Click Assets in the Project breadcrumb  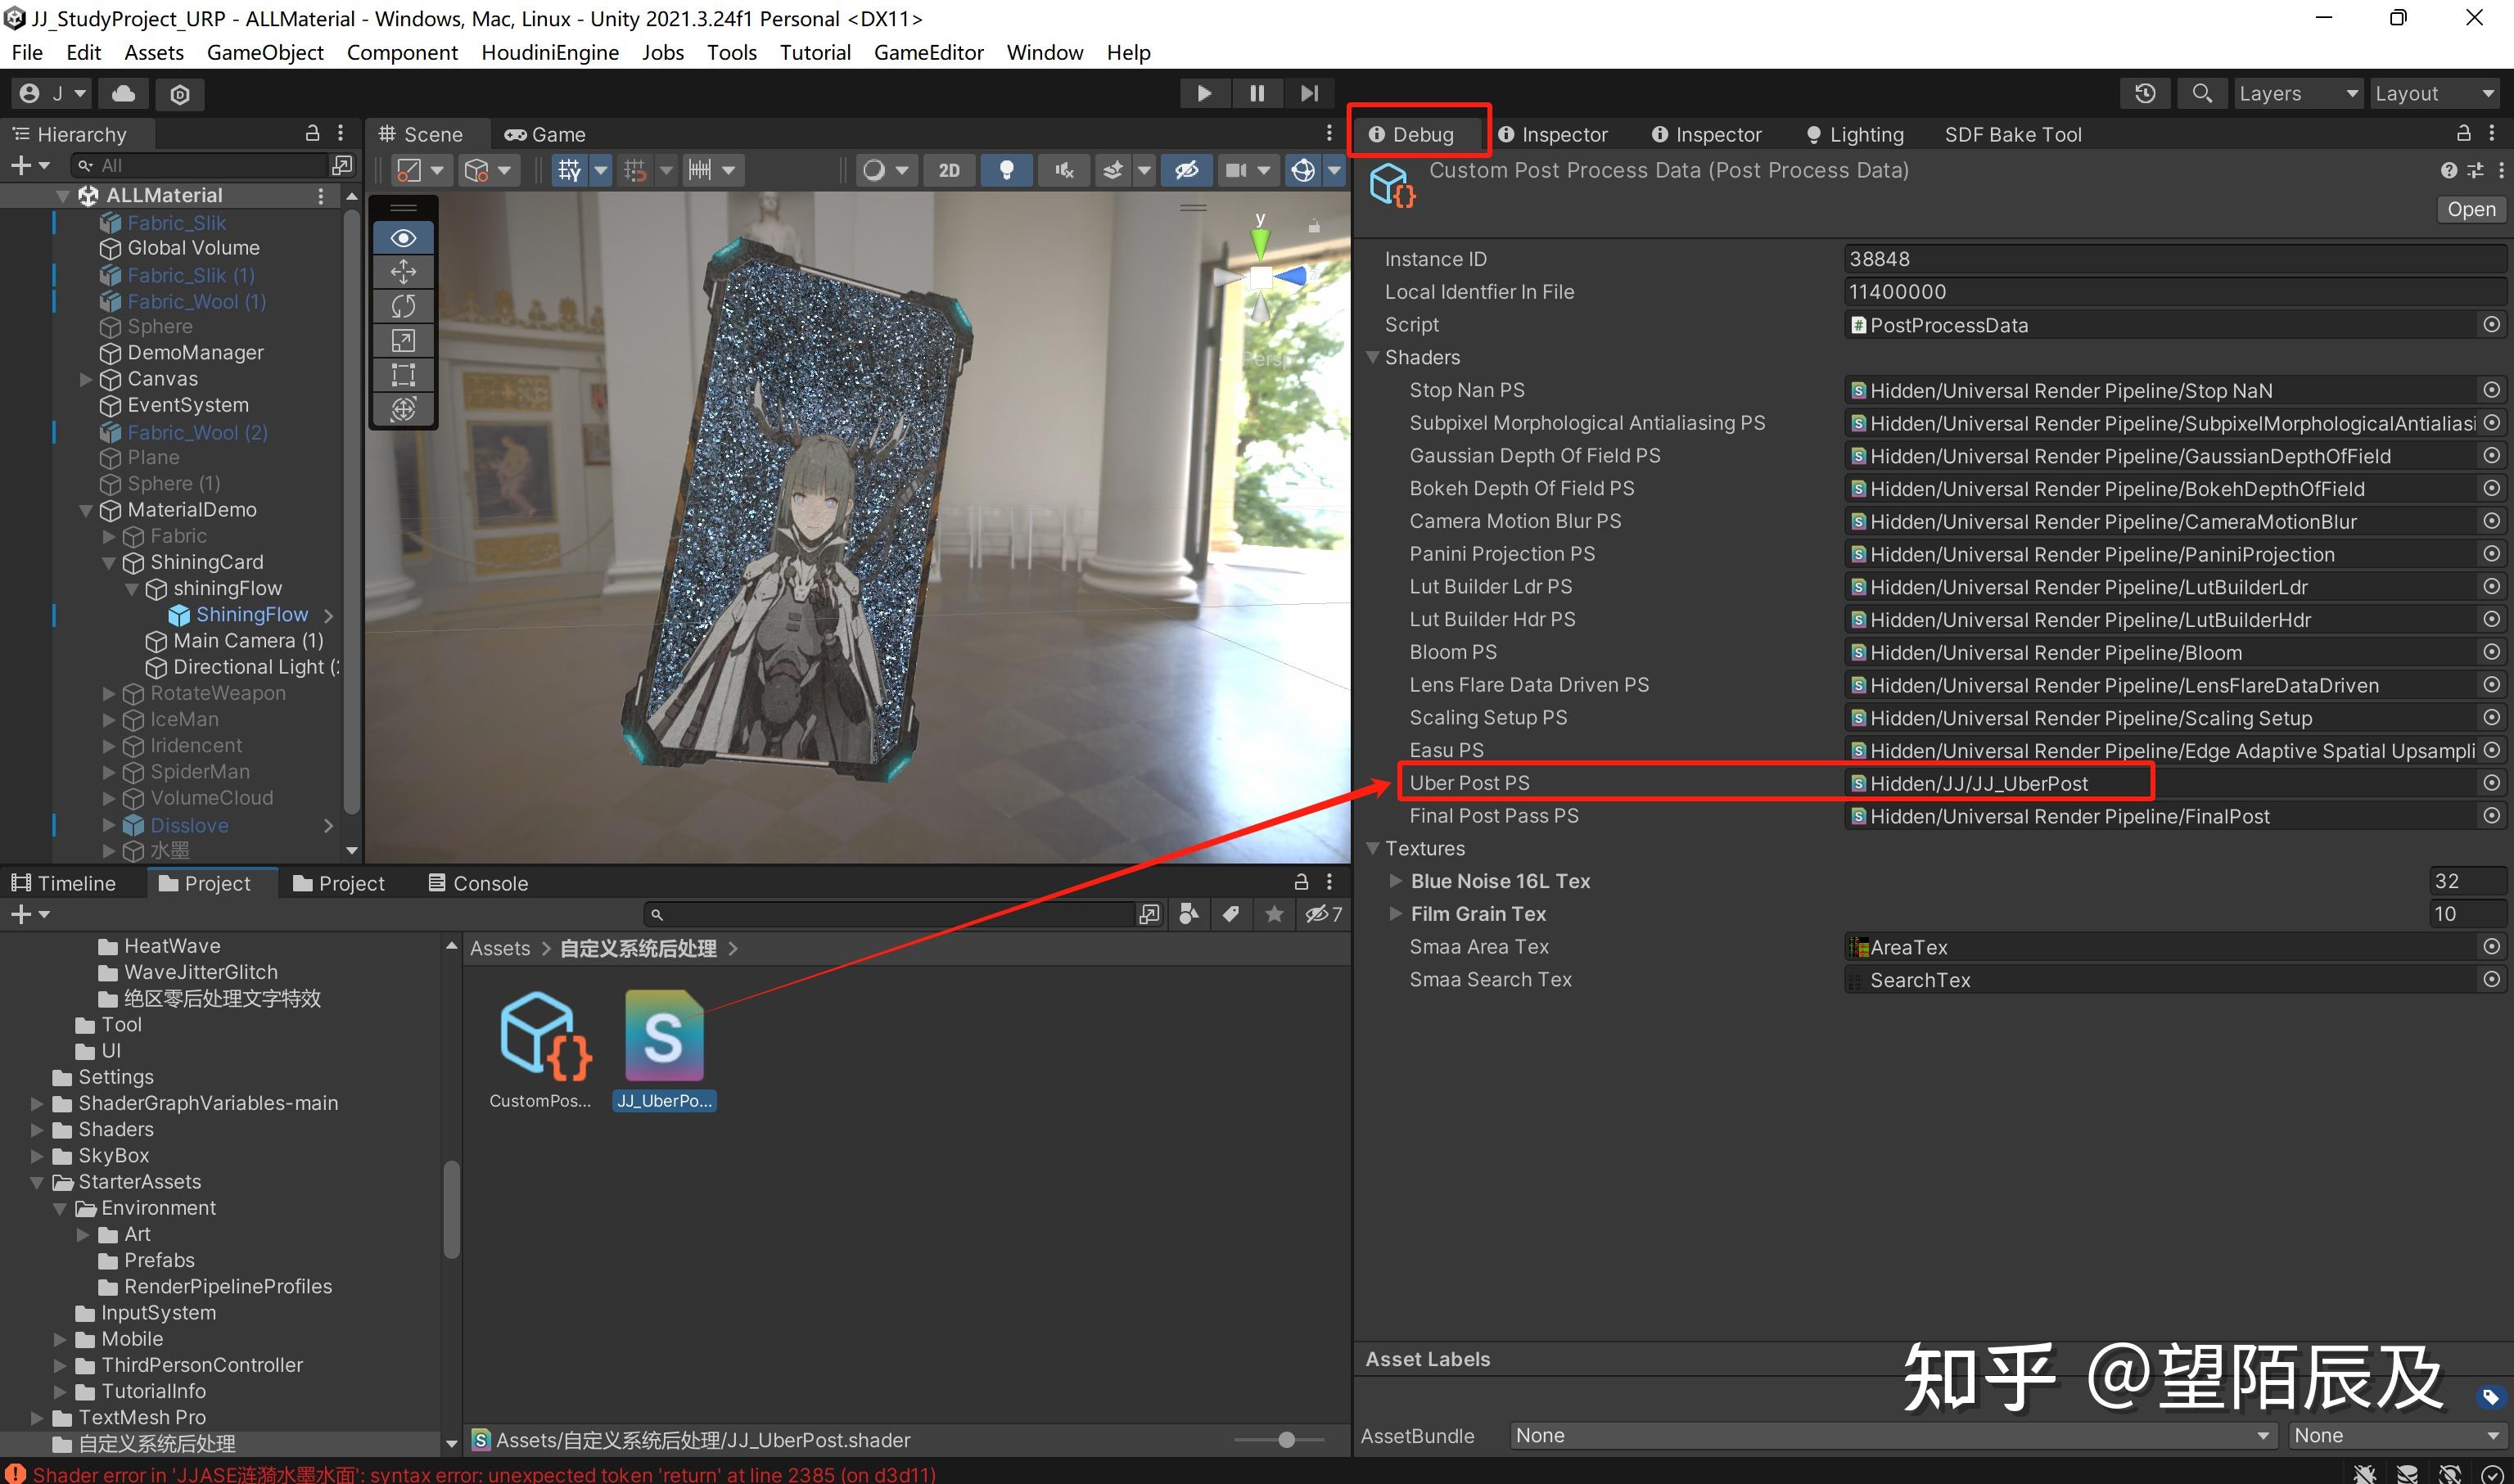coord(500,947)
